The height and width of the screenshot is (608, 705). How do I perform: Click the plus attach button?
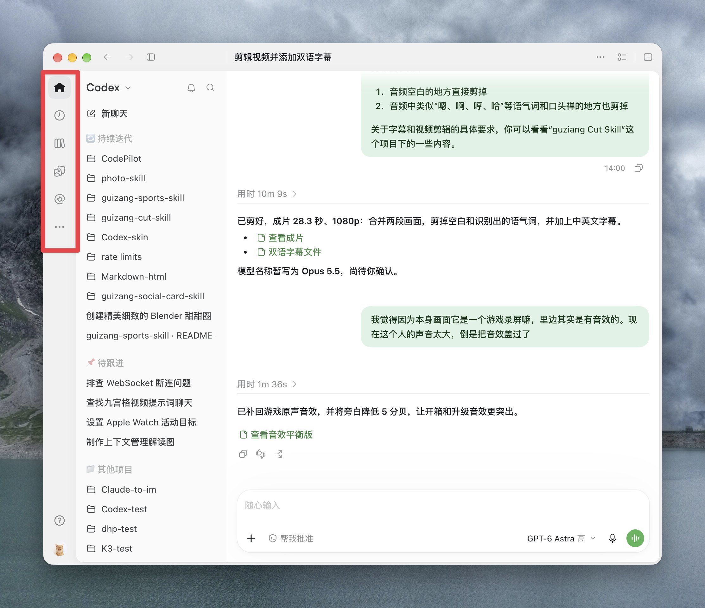click(x=251, y=538)
